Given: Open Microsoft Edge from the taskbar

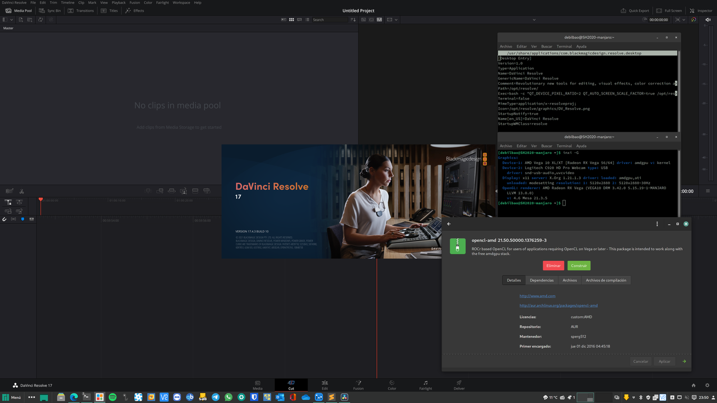Looking at the screenshot, I should tap(74, 397).
